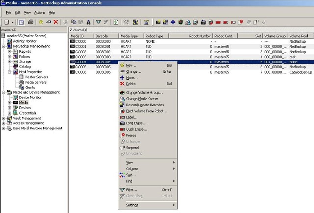Click barcode cell 00030002
314x213 pixels.
(103, 52)
